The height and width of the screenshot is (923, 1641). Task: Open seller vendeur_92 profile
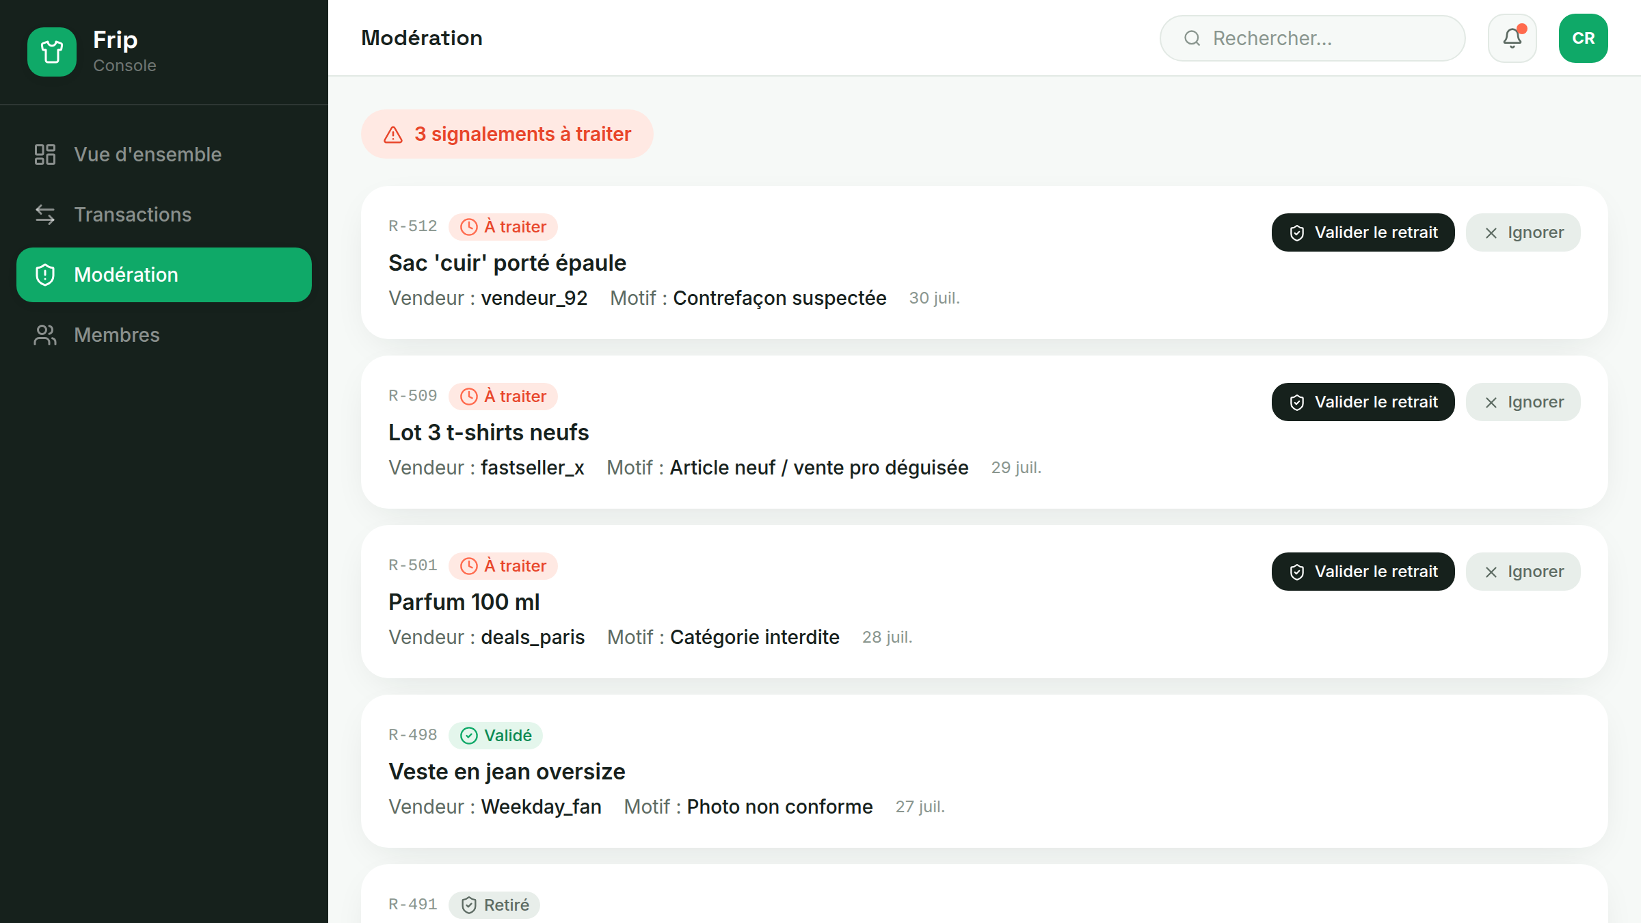(534, 298)
